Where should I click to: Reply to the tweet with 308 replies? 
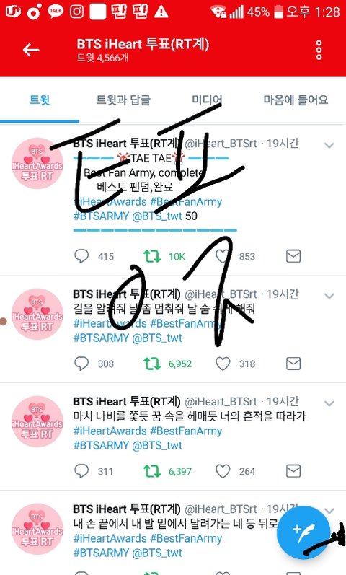click(81, 364)
